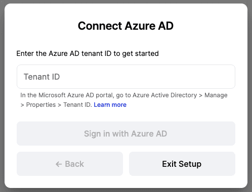Click the Sign in with Azure AD button

[126, 134]
